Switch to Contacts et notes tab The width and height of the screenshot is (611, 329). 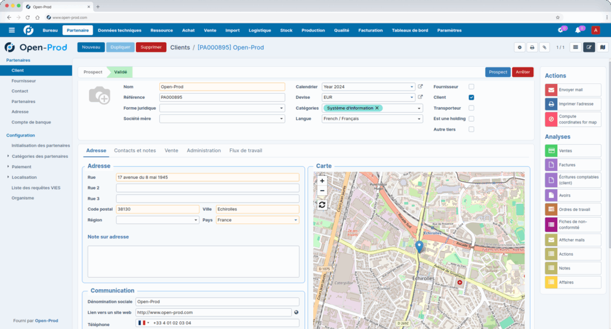click(135, 150)
